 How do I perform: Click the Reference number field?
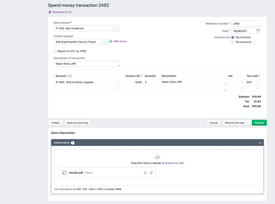point(246,24)
